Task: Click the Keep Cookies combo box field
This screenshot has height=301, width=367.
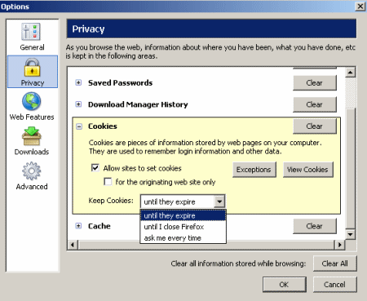Action: [x=183, y=201]
